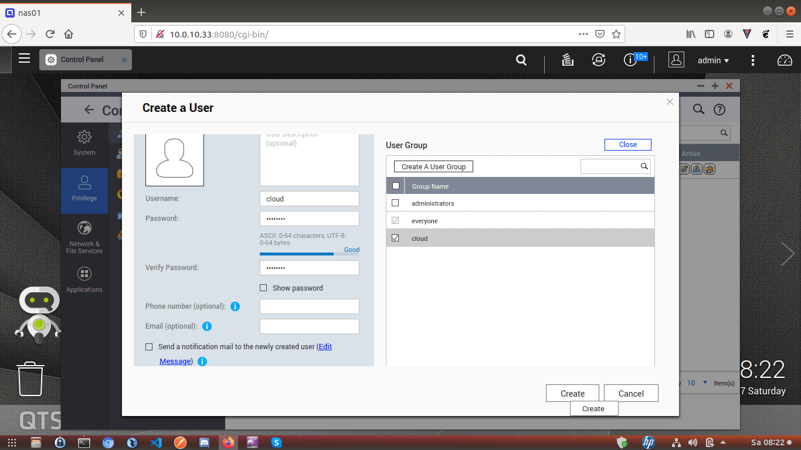Click the Firefox home button

(69, 34)
